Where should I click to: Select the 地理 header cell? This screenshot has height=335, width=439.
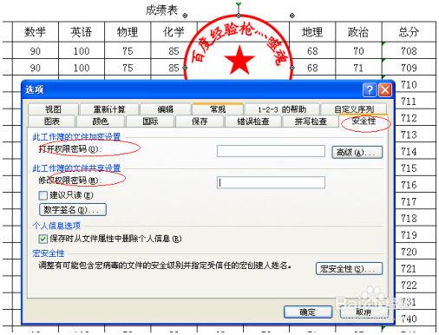pos(312,32)
